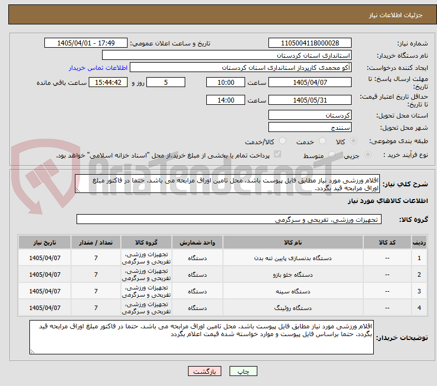Click the quantity cell in row 2
437x386 pixels.
click(96, 275)
